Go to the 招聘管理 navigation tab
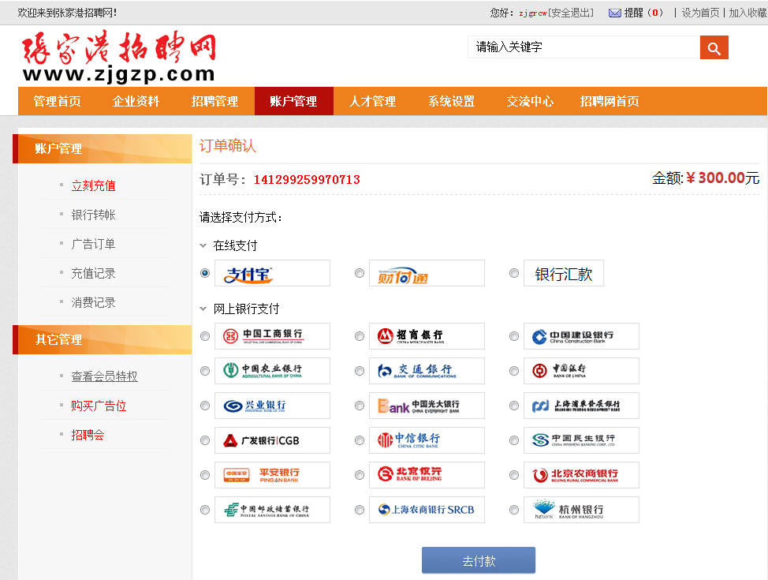Image resolution: width=768 pixels, height=580 pixels. pos(215,101)
